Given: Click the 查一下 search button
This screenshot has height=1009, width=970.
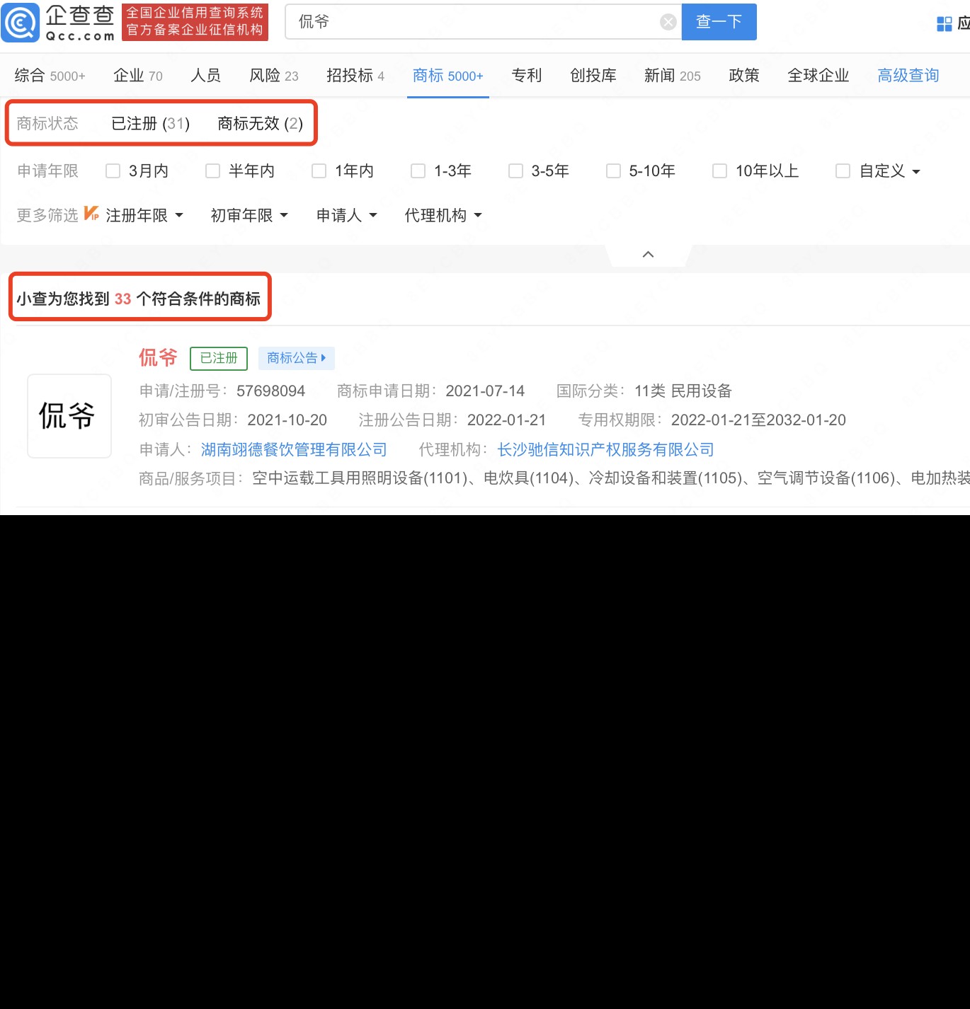Looking at the screenshot, I should (719, 22).
